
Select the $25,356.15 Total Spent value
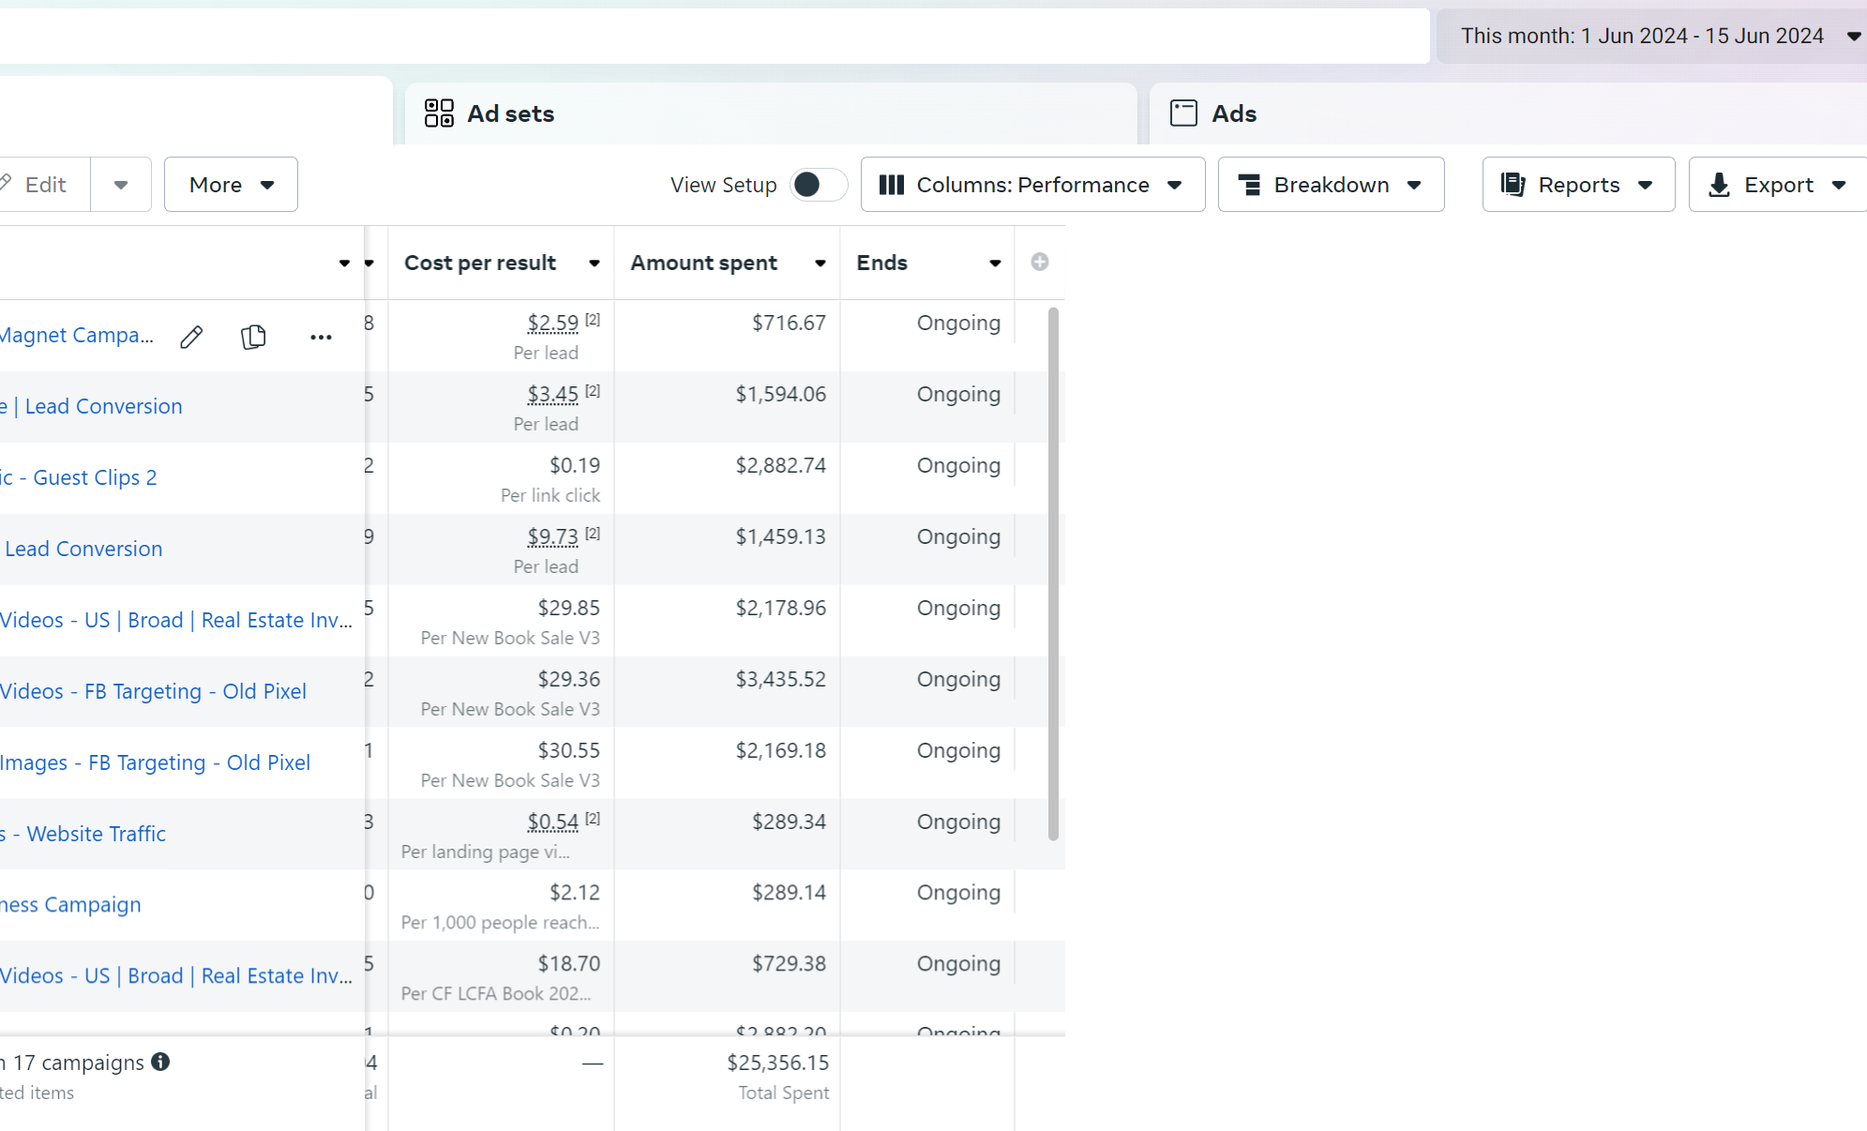point(778,1063)
